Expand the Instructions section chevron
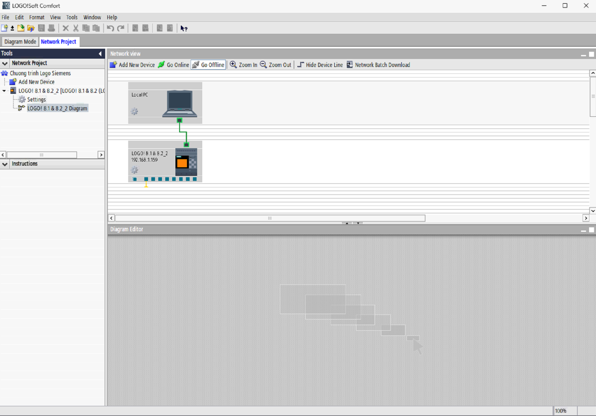 5,164
